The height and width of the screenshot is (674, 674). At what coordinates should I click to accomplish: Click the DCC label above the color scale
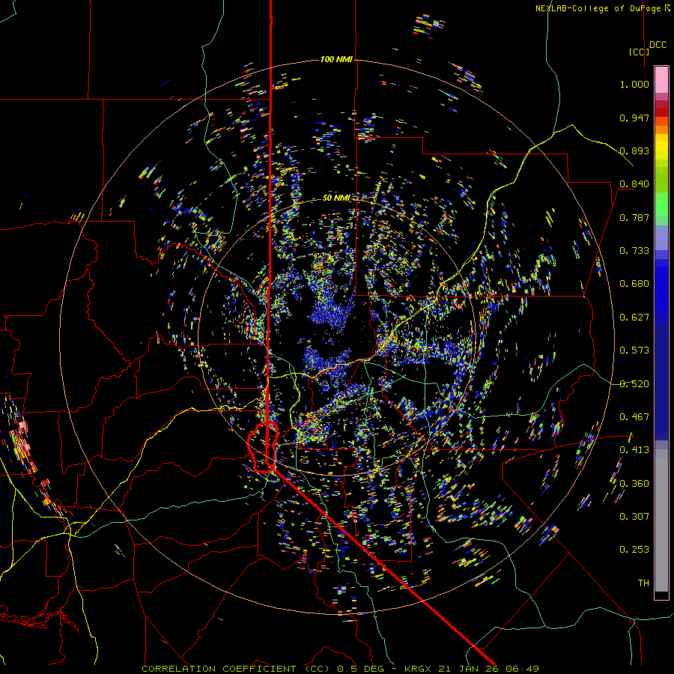(x=658, y=45)
